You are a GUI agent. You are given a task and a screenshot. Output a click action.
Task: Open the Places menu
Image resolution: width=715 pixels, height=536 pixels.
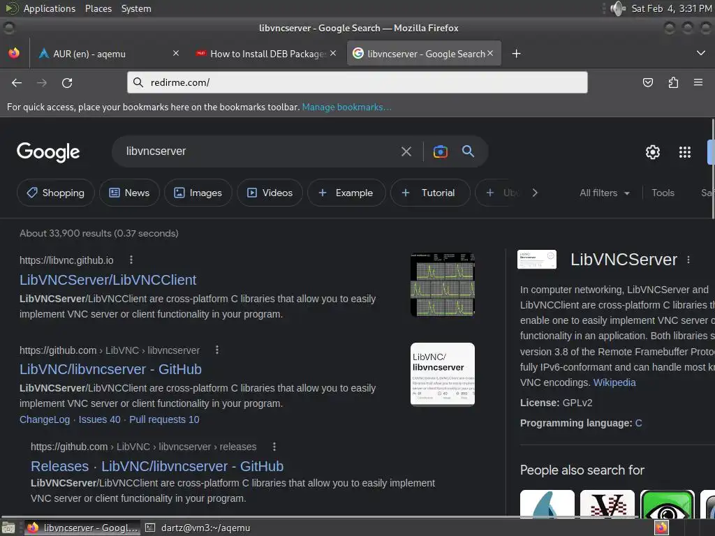click(98, 8)
